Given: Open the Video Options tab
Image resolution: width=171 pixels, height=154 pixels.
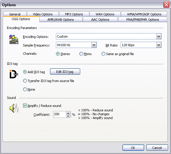Looking at the screenshot, I should 43,14.
